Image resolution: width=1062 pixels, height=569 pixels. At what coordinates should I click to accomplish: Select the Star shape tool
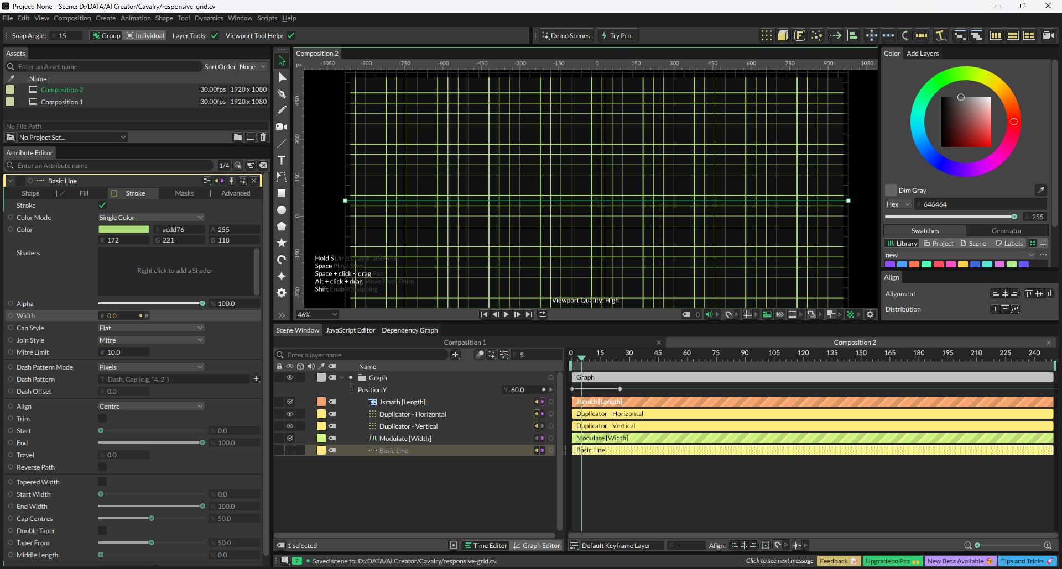(x=282, y=243)
